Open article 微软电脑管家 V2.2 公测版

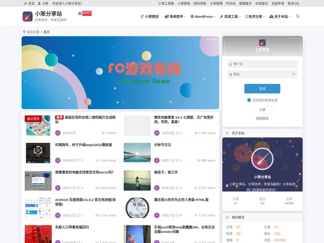(x=184, y=119)
